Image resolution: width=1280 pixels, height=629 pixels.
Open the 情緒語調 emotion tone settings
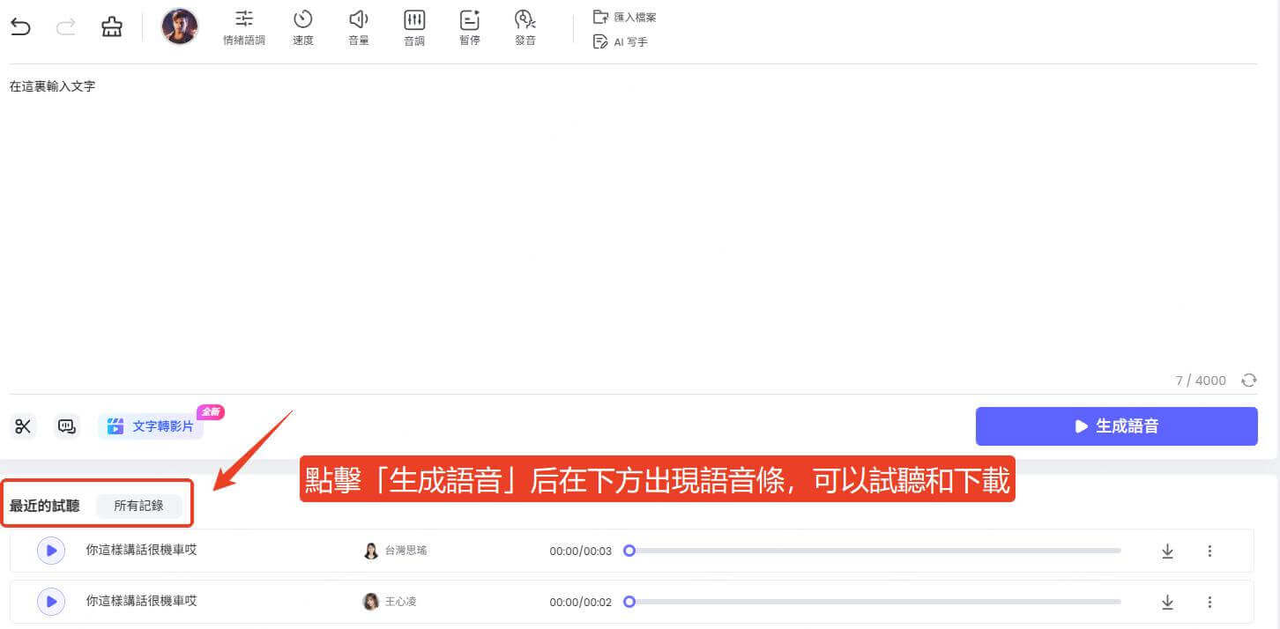tap(244, 27)
